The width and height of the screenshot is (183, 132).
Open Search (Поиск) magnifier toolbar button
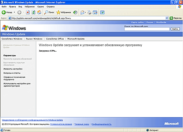[x=49, y=12]
